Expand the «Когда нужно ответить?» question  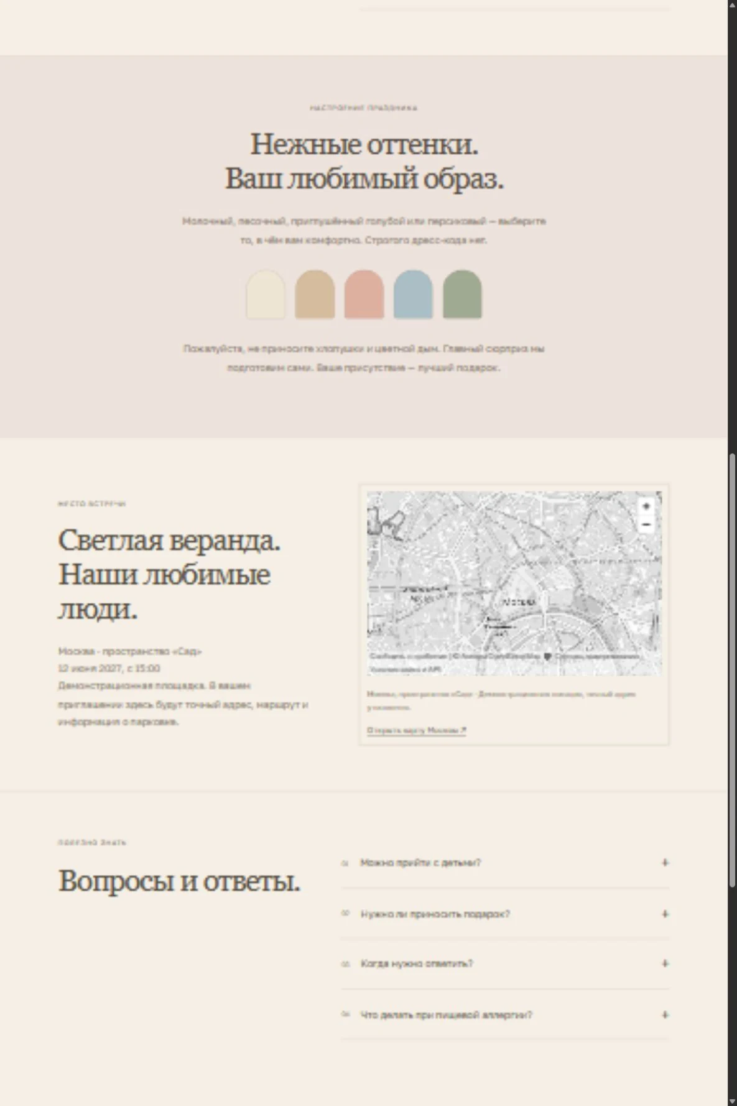[x=505, y=964]
